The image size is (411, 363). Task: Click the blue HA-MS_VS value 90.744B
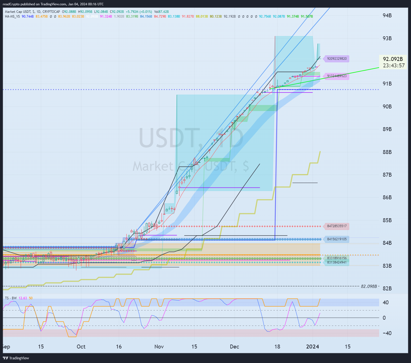(28, 16)
